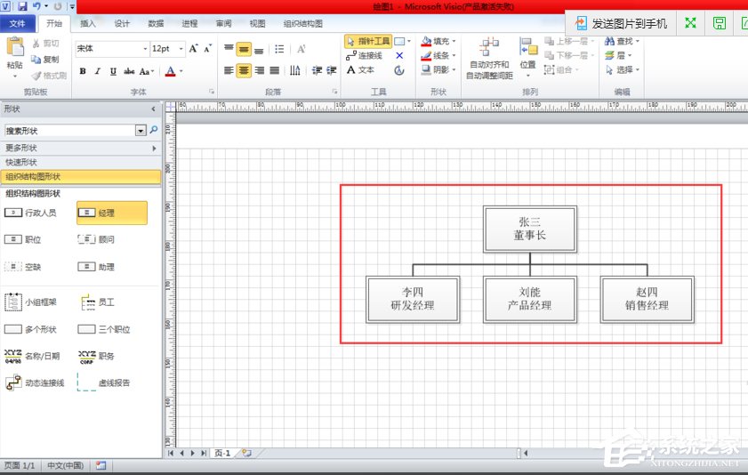Toggle Bold formatting

[83, 71]
